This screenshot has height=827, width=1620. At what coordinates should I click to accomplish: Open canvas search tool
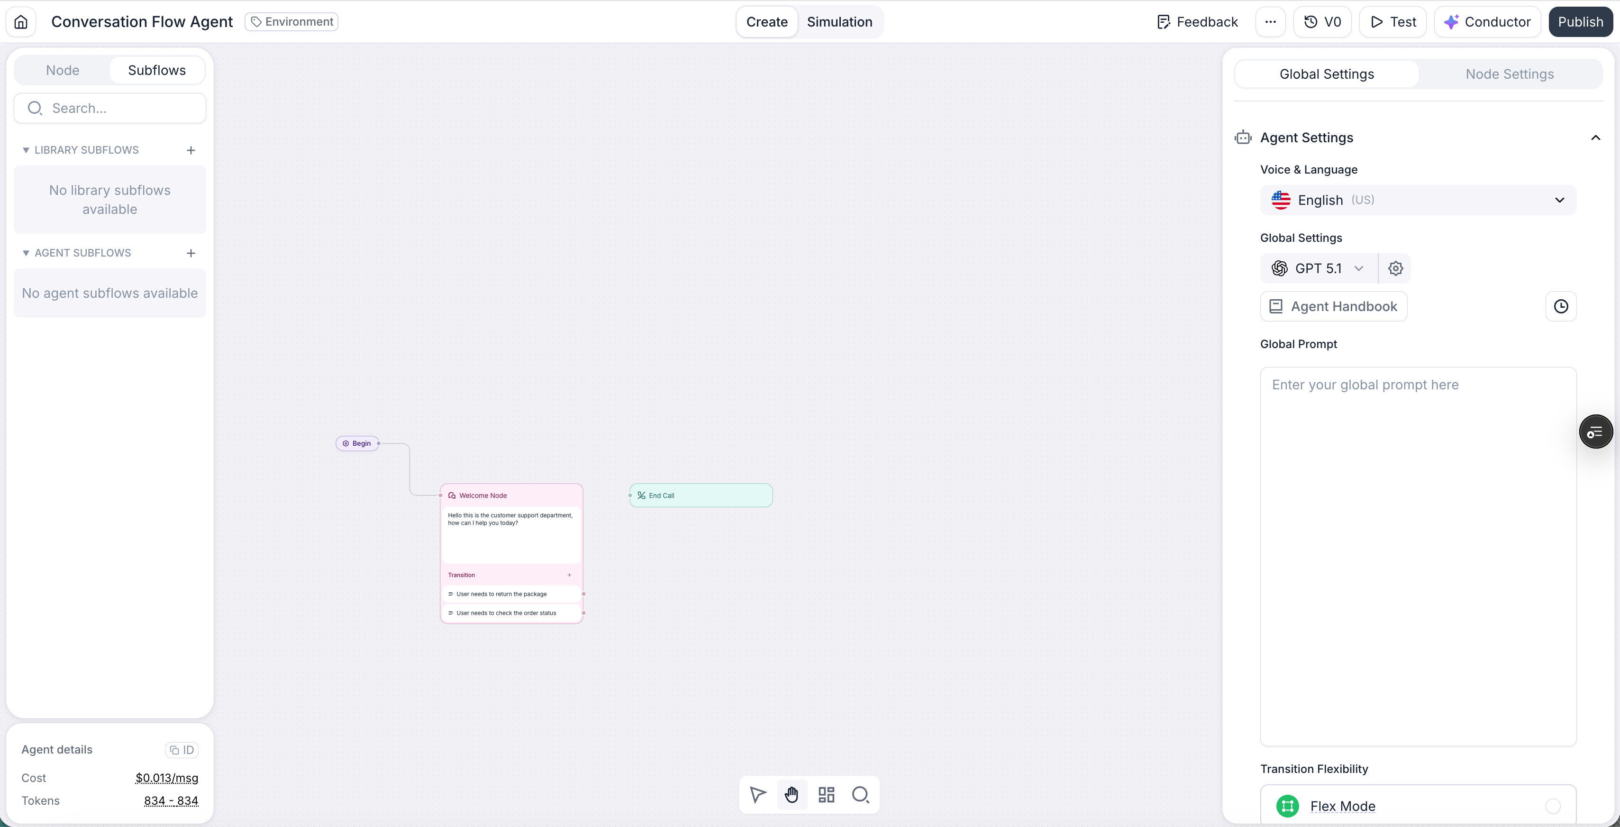(860, 795)
